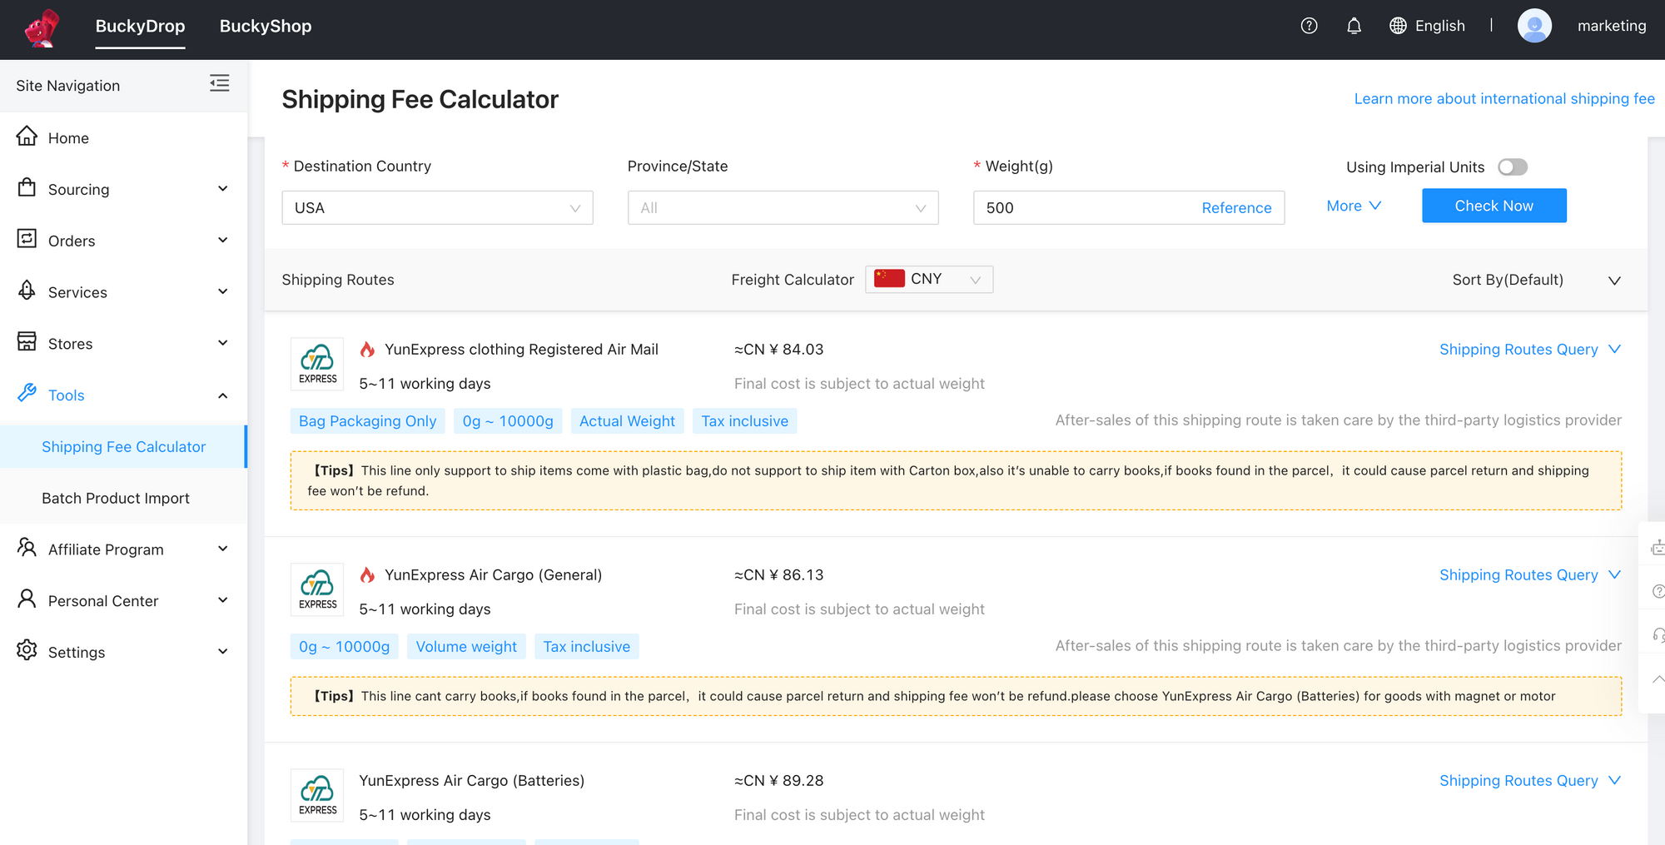Image resolution: width=1665 pixels, height=845 pixels.
Task: Switch to the BuckyShop tab
Action: click(x=266, y=26)
